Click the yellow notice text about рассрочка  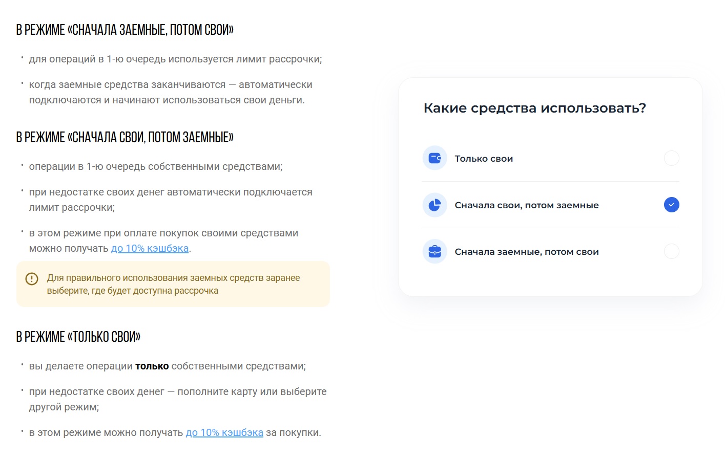(x=174, y=284)
